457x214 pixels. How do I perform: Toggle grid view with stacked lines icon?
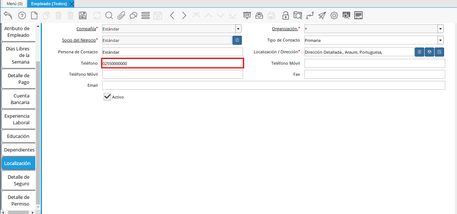coord(146,15)
